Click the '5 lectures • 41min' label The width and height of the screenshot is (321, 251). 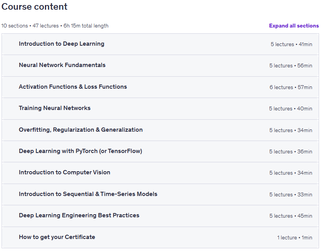tap(291, 44)
